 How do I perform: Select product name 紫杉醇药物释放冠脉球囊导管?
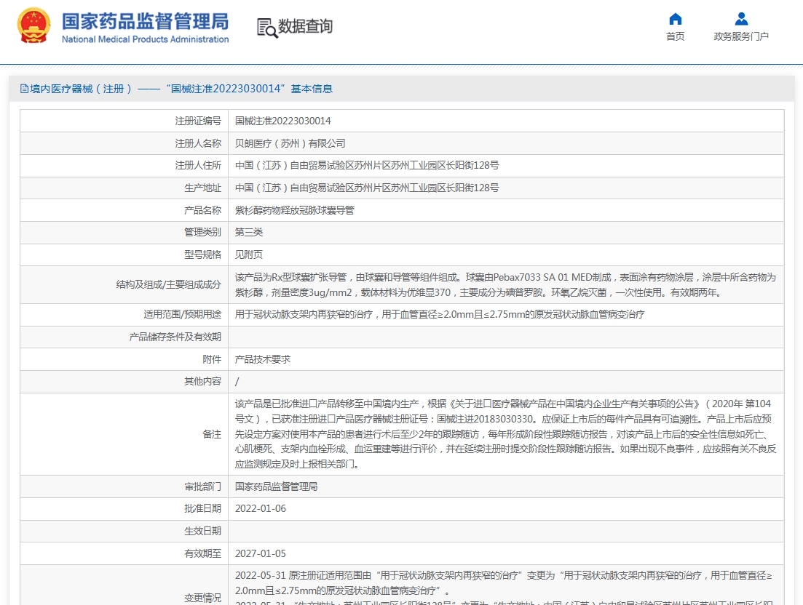(x=294, y=210)
